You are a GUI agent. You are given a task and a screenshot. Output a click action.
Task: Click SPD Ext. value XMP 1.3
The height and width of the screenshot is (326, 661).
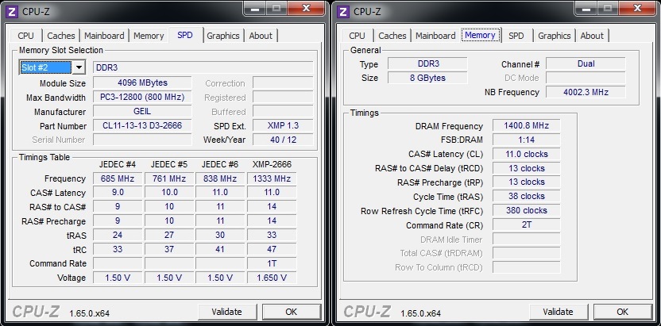[x=283, y=125]
